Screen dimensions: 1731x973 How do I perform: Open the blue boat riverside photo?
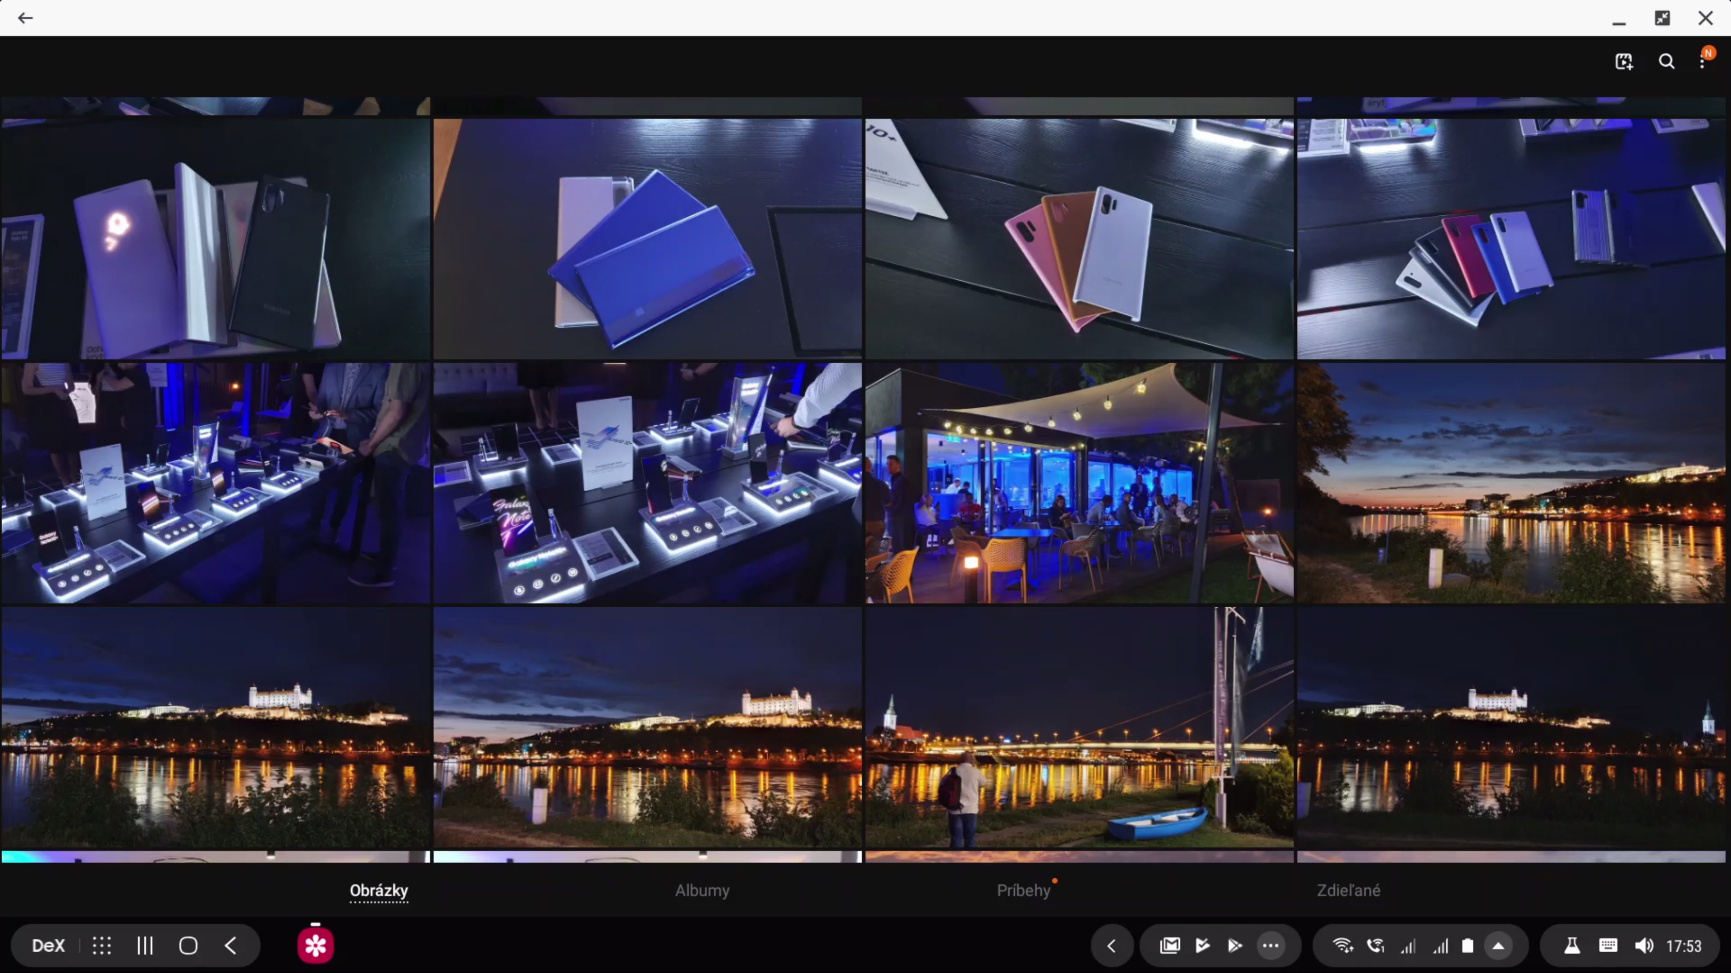tap(1079, 727)
